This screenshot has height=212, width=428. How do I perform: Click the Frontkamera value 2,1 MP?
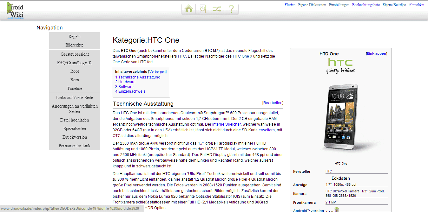pyautogui.click(x=330, y=202)
